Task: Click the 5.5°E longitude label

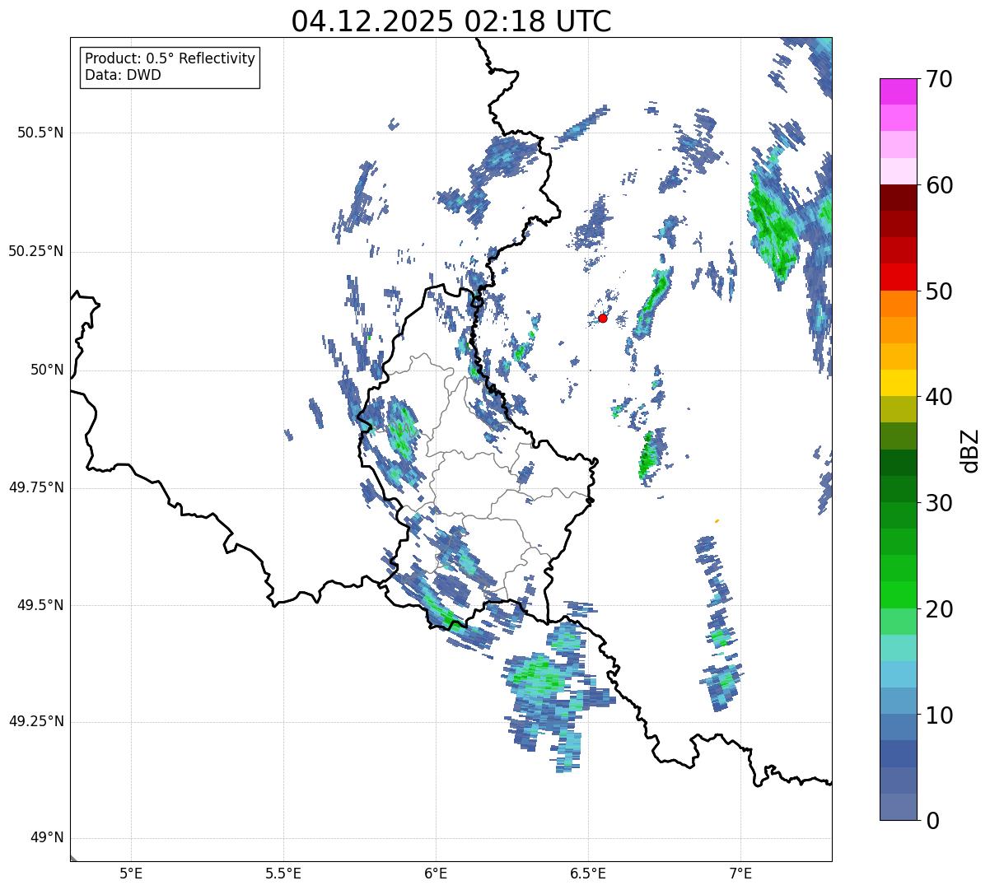Action: tap(283, 873)
